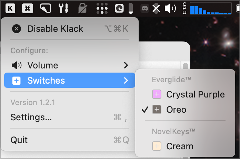Click the Switches submenu chevron arrow
The image size is (240, 159).
tap(126, 81)
